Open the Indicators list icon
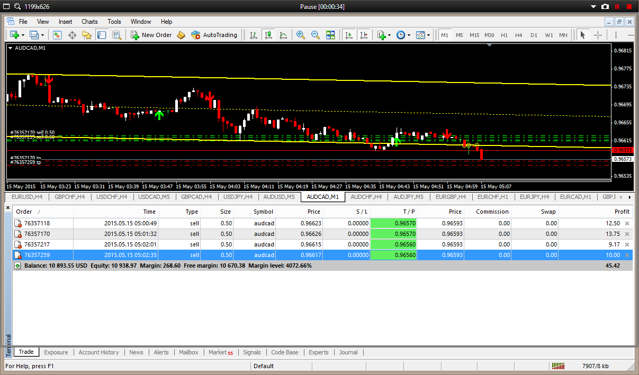Screen dimensions: 639x375 tap(381, 35)
